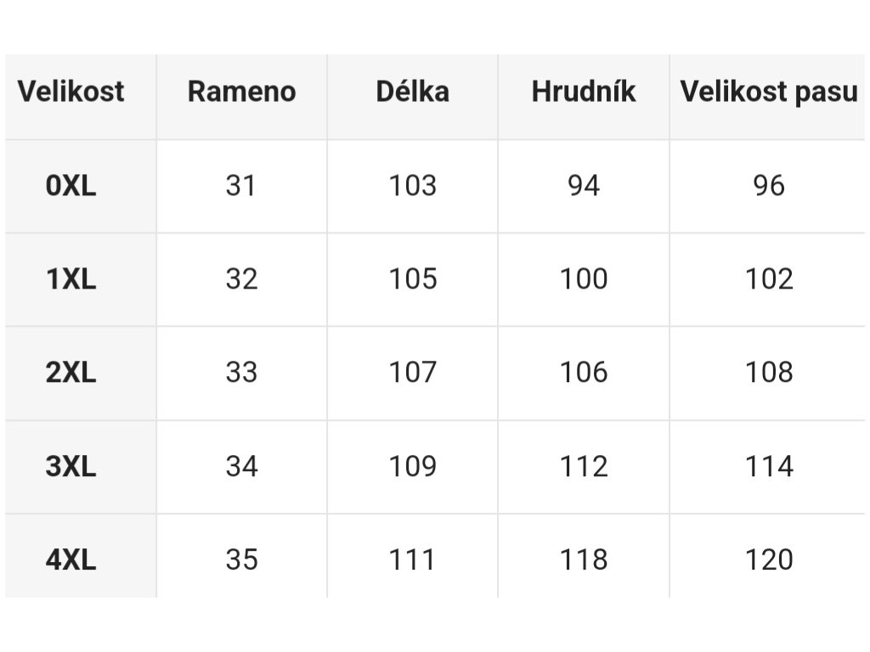Select length value 107 in 2XL row
This screenshot has height=652, width=870.
coord(412,372)
